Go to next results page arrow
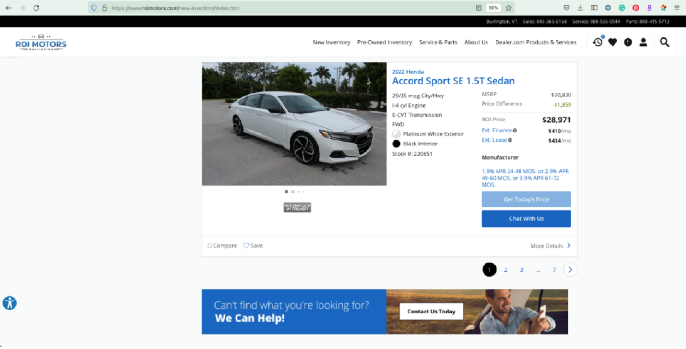 570,269
